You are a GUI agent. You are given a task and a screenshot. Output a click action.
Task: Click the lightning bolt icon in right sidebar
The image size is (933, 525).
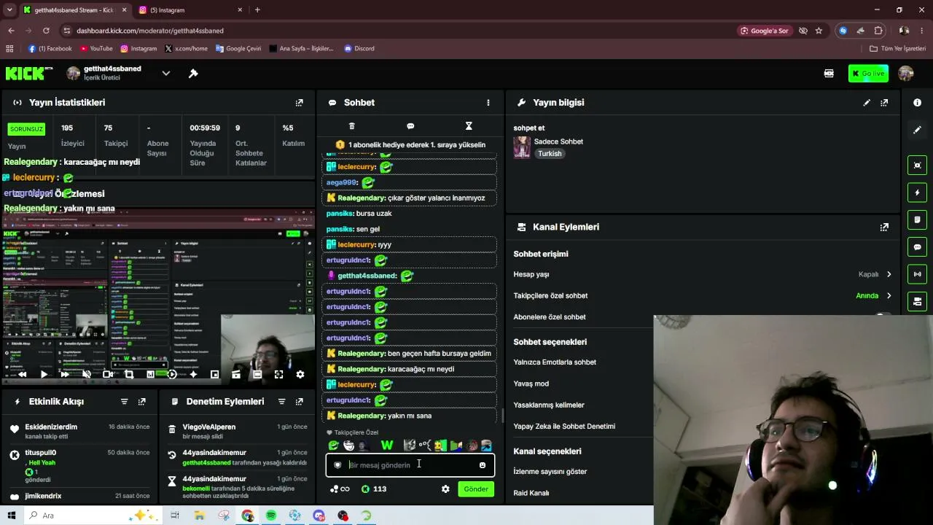point(917,192)
